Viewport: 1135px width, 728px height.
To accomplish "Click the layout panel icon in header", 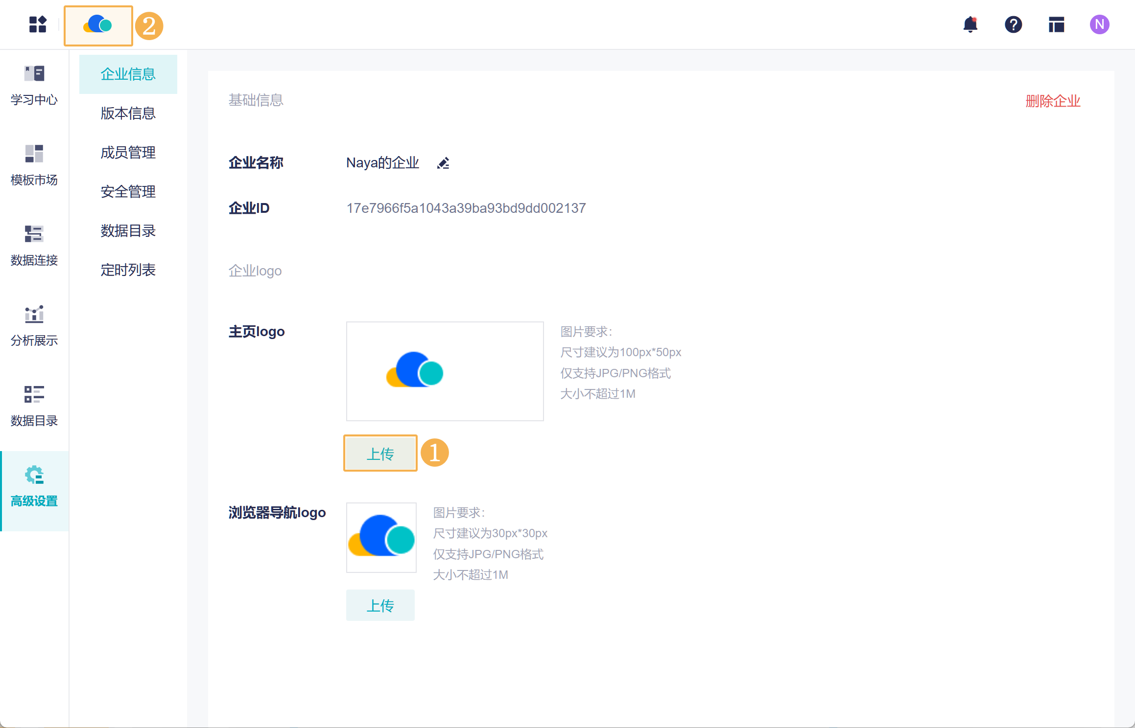I will [x=1056, y=24].
